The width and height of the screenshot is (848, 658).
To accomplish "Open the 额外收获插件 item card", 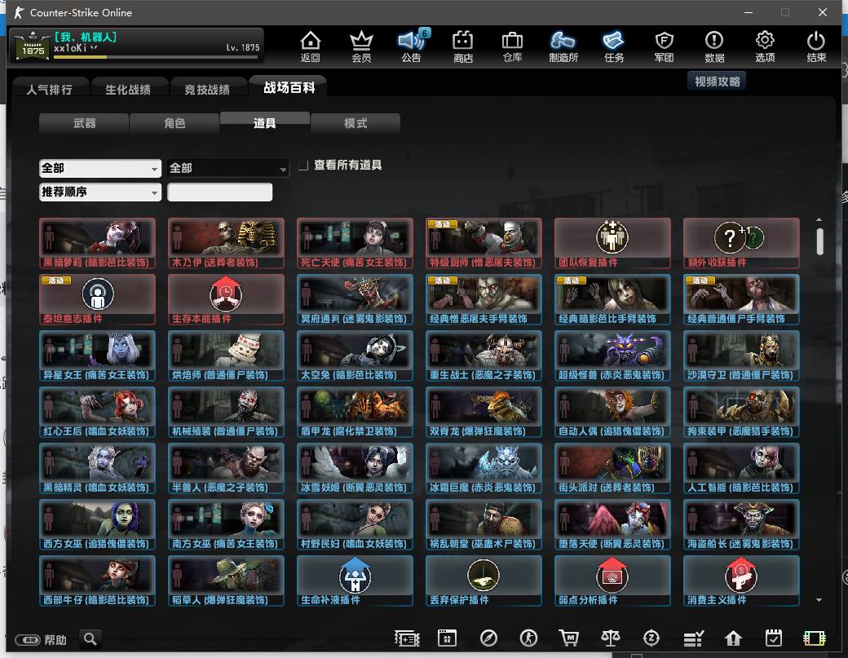I will (741, 243).
